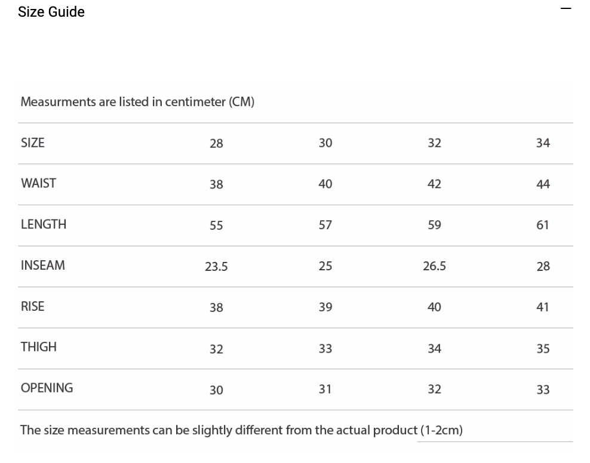Click size 28 in the header row

[x=216, y=144]
